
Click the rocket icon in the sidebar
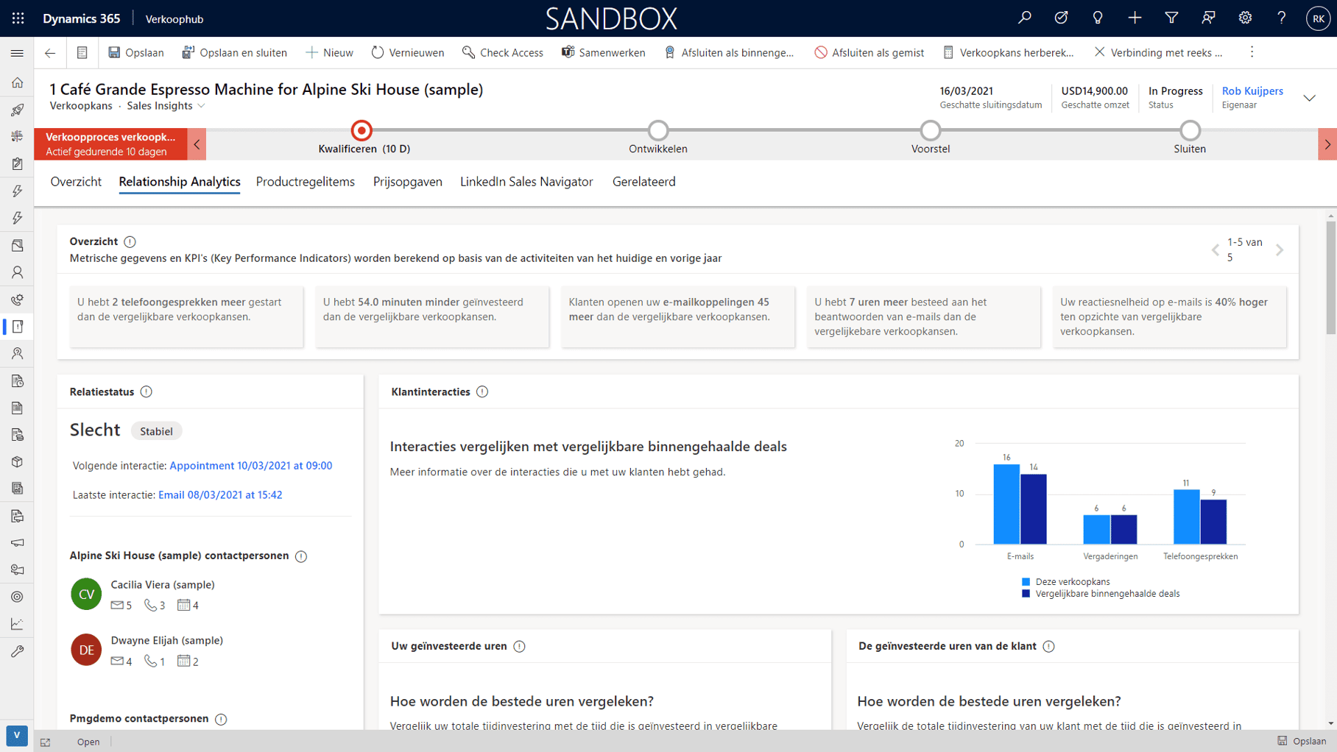(17, 110)
